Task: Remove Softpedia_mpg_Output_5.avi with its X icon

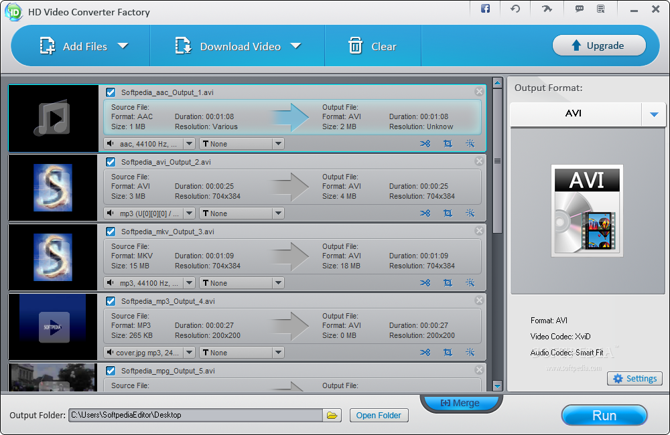Action: point(479,369)
